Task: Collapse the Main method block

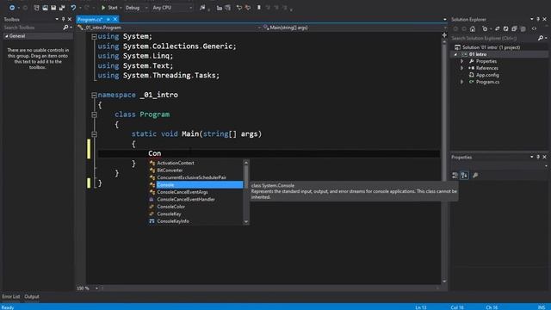Action: tap(94, 134)
